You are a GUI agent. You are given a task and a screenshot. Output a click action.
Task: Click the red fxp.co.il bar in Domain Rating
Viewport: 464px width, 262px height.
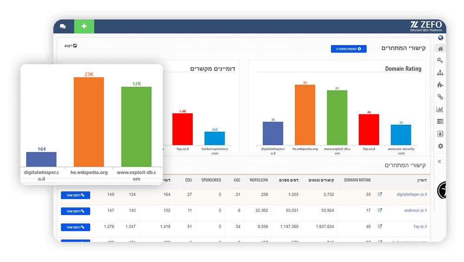point(369,129)
